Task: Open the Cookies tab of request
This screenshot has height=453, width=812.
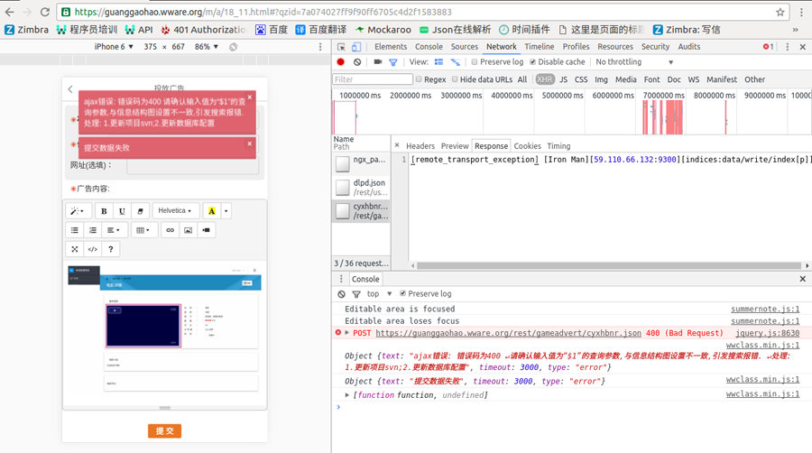Action: pyautogui.click(x=527, y=146)
